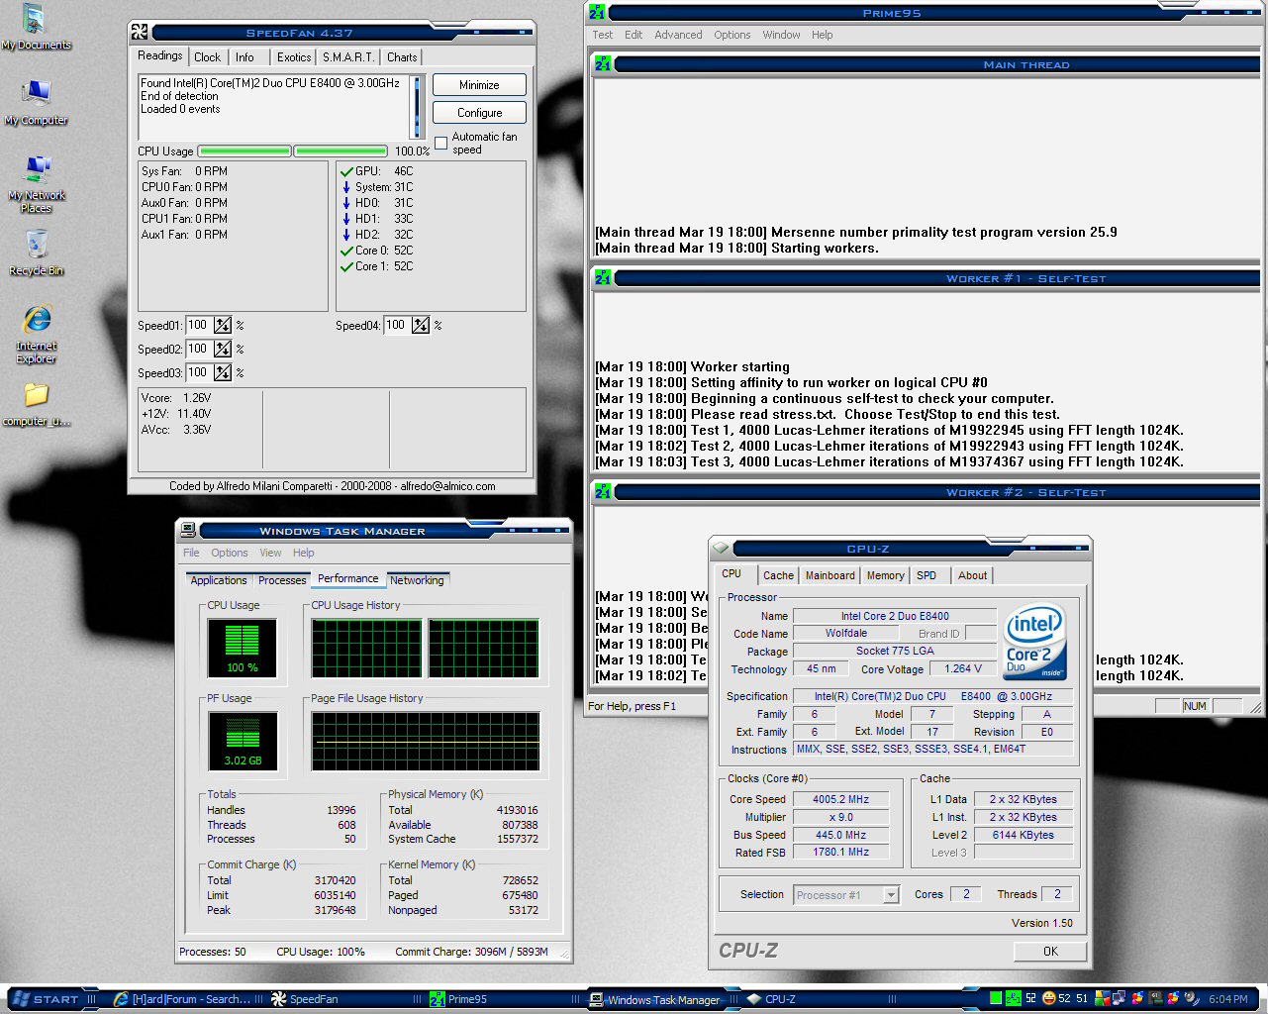This screenshot has width=1268, height=1014.
Task: Click the 4005.2 MHz Core Speed value
Action: (840, 799)
